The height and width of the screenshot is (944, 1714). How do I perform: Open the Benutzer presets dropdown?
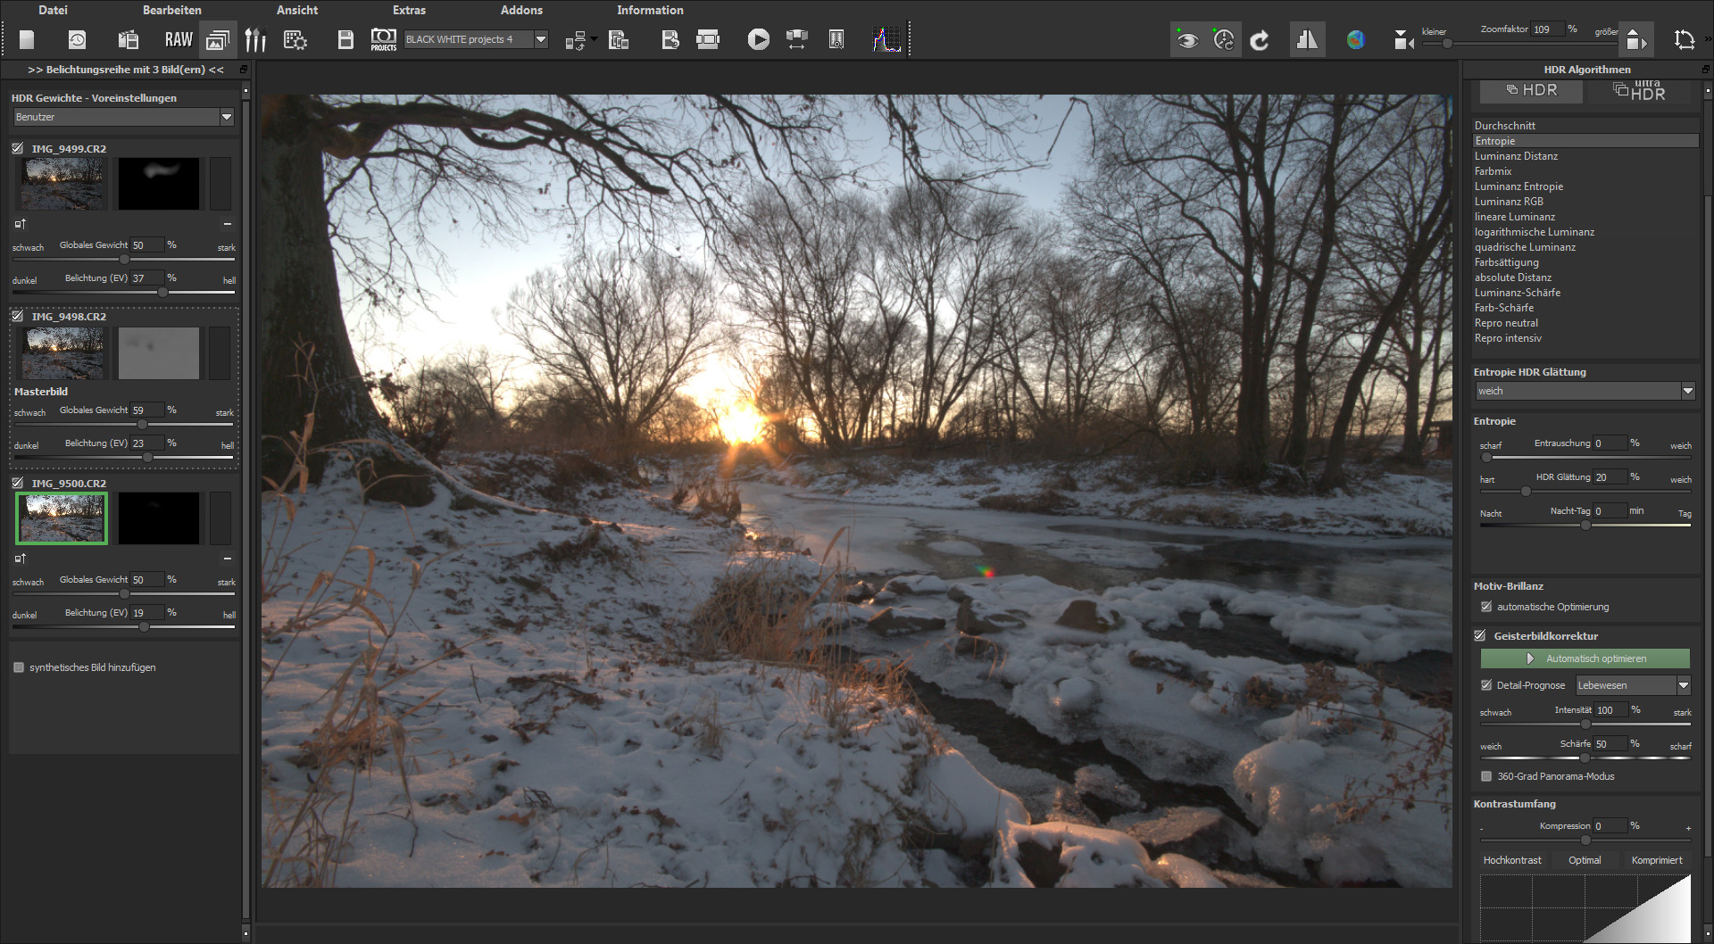point(226,117)
